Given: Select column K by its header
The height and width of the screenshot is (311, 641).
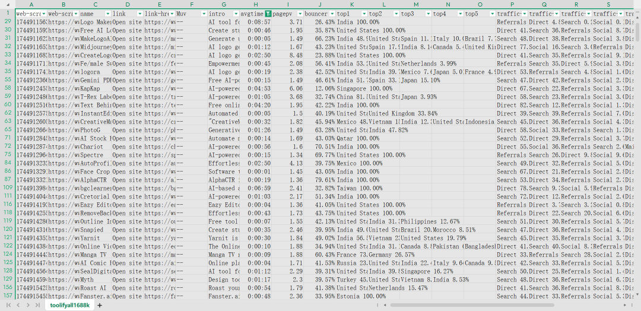Looking at the screenshot, I should pyautogui.click(x=351, y=5).
